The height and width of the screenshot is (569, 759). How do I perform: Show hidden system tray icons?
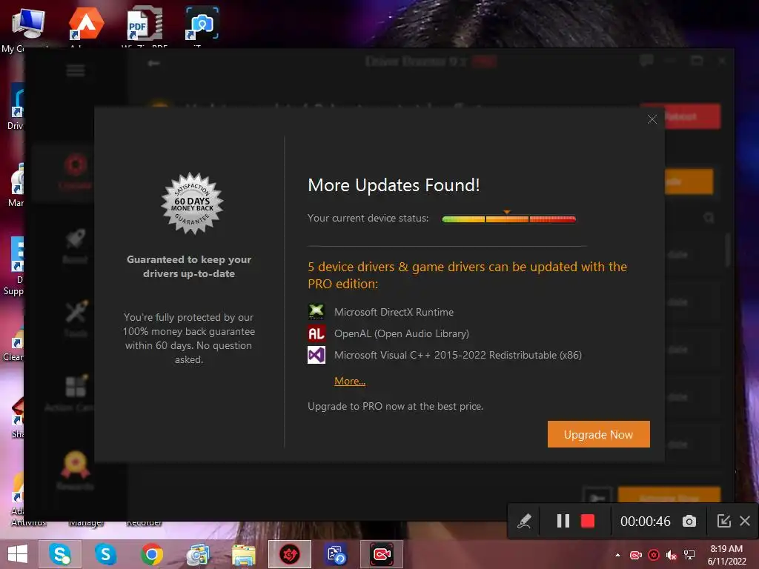pyautogui.click(x=617, y=555)
